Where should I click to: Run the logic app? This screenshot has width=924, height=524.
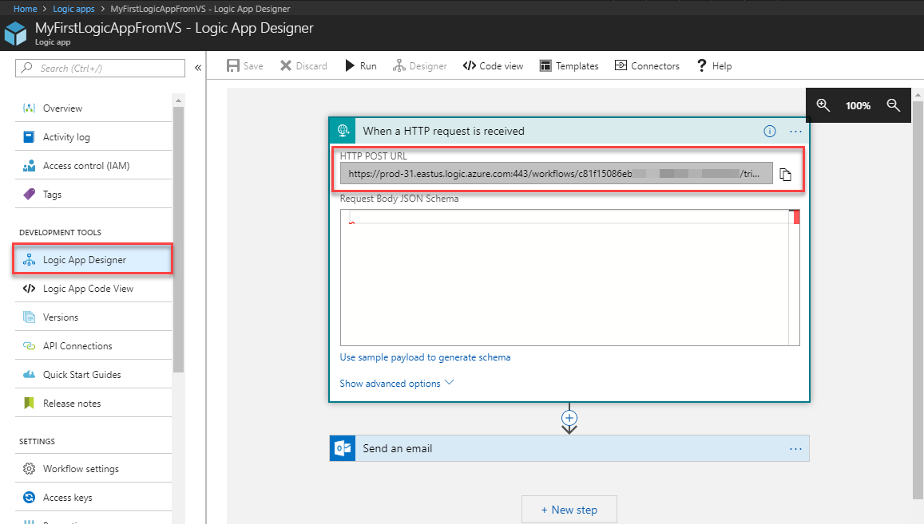point(360,66)
